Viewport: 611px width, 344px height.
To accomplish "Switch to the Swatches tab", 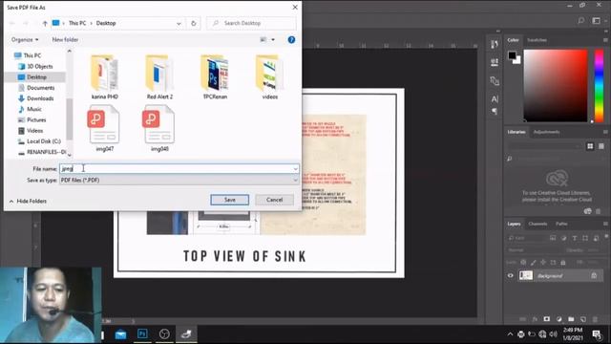I will coord(537,40).
